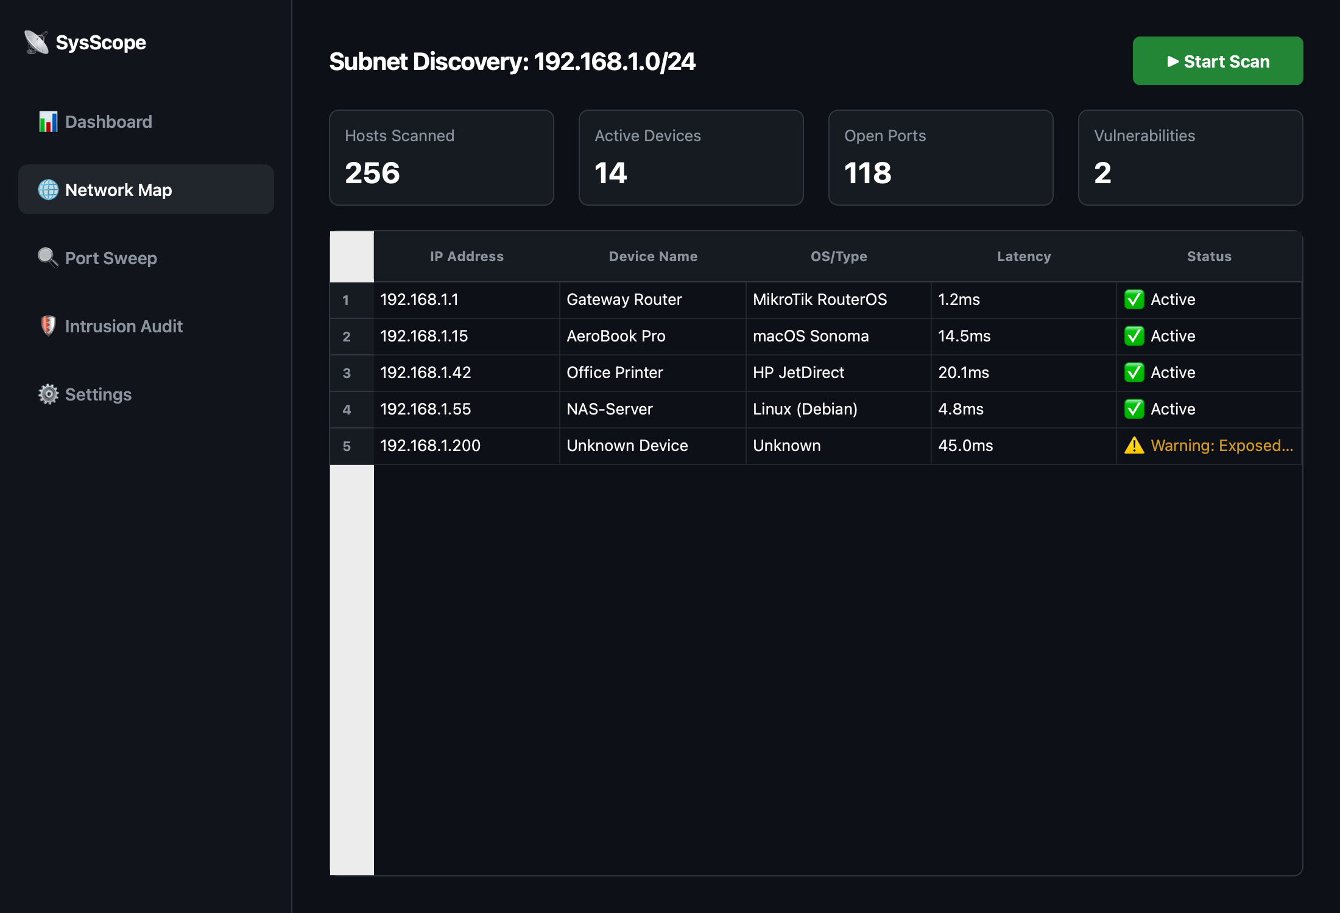Open Network Map via its globe icon
Viewport: 1340px width, 913px height.
48,189
